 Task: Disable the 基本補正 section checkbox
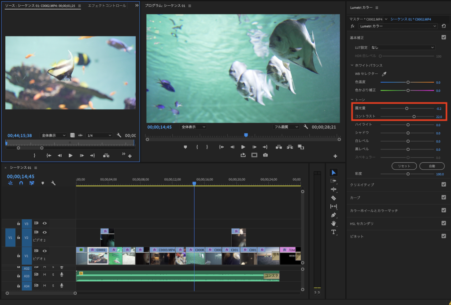click(x=444, y=38)
